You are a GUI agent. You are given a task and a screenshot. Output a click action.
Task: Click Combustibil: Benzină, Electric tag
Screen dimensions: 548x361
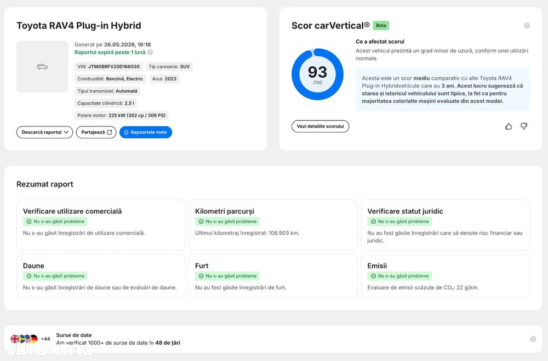click(x=110, y=79)
